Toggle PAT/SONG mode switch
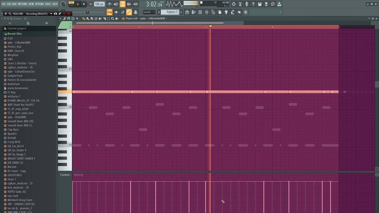379x213 pixels. 71,4
